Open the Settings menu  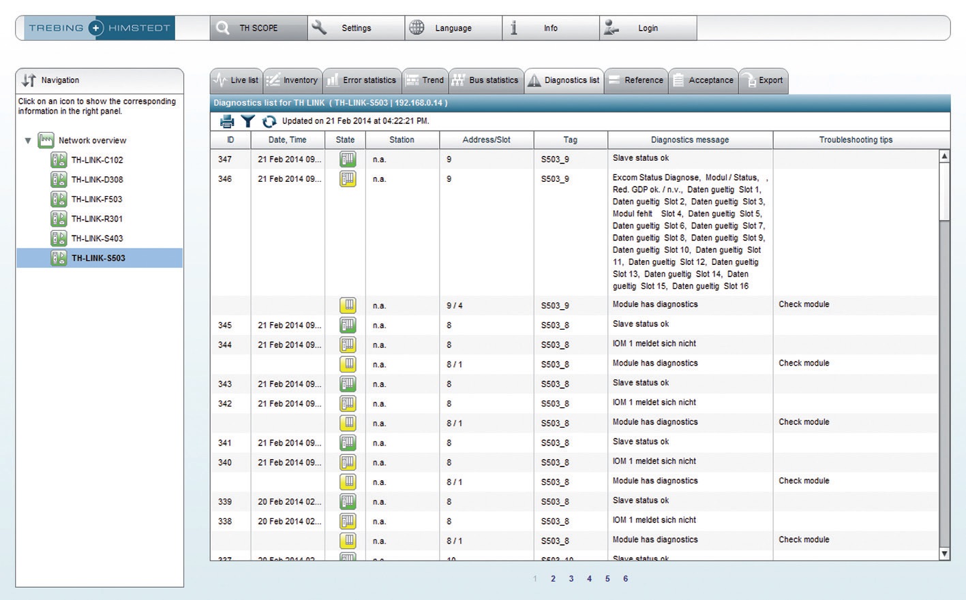(356, 28)
